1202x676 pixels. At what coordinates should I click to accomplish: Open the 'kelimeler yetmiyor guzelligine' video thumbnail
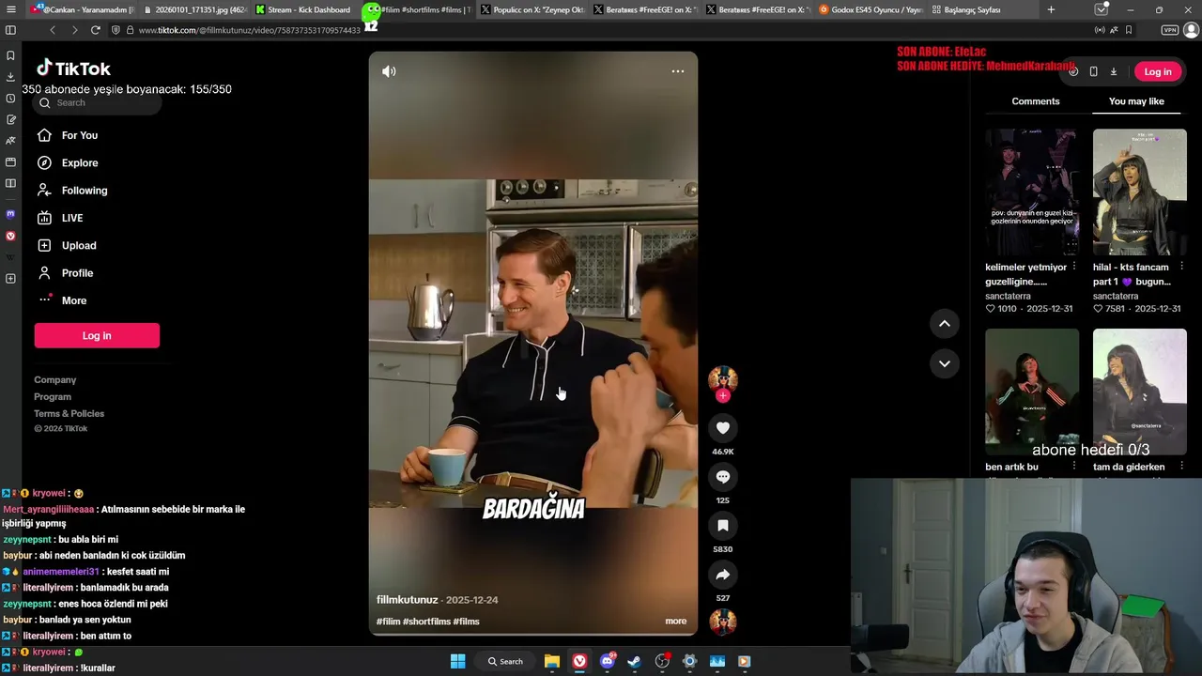[1032, 192]
